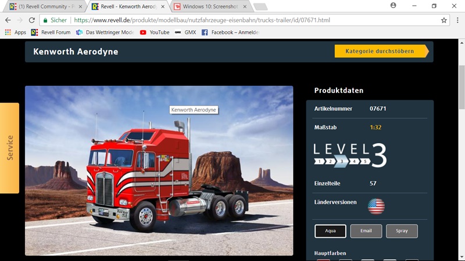Click the Produktdaten heading
Image resolution: width=465 pixels, height=261 pixels.
click(339, 90)
